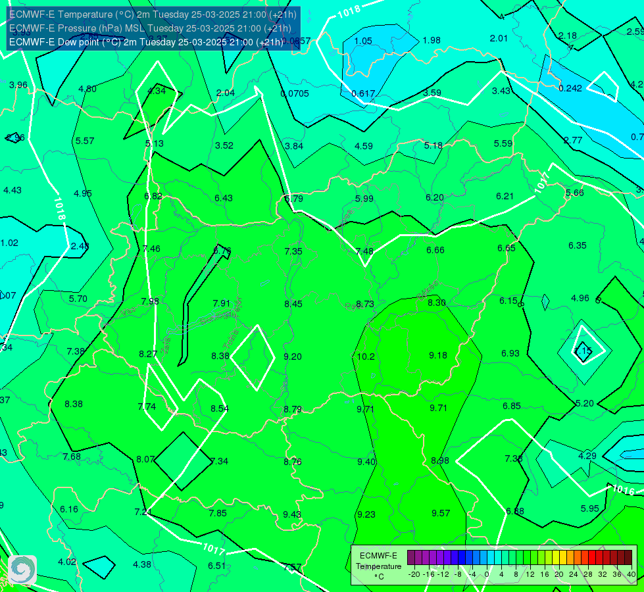The height and width of the screenshot is (592, 644).
Task: Click the 4.34 temperature value
Action: 157,91
